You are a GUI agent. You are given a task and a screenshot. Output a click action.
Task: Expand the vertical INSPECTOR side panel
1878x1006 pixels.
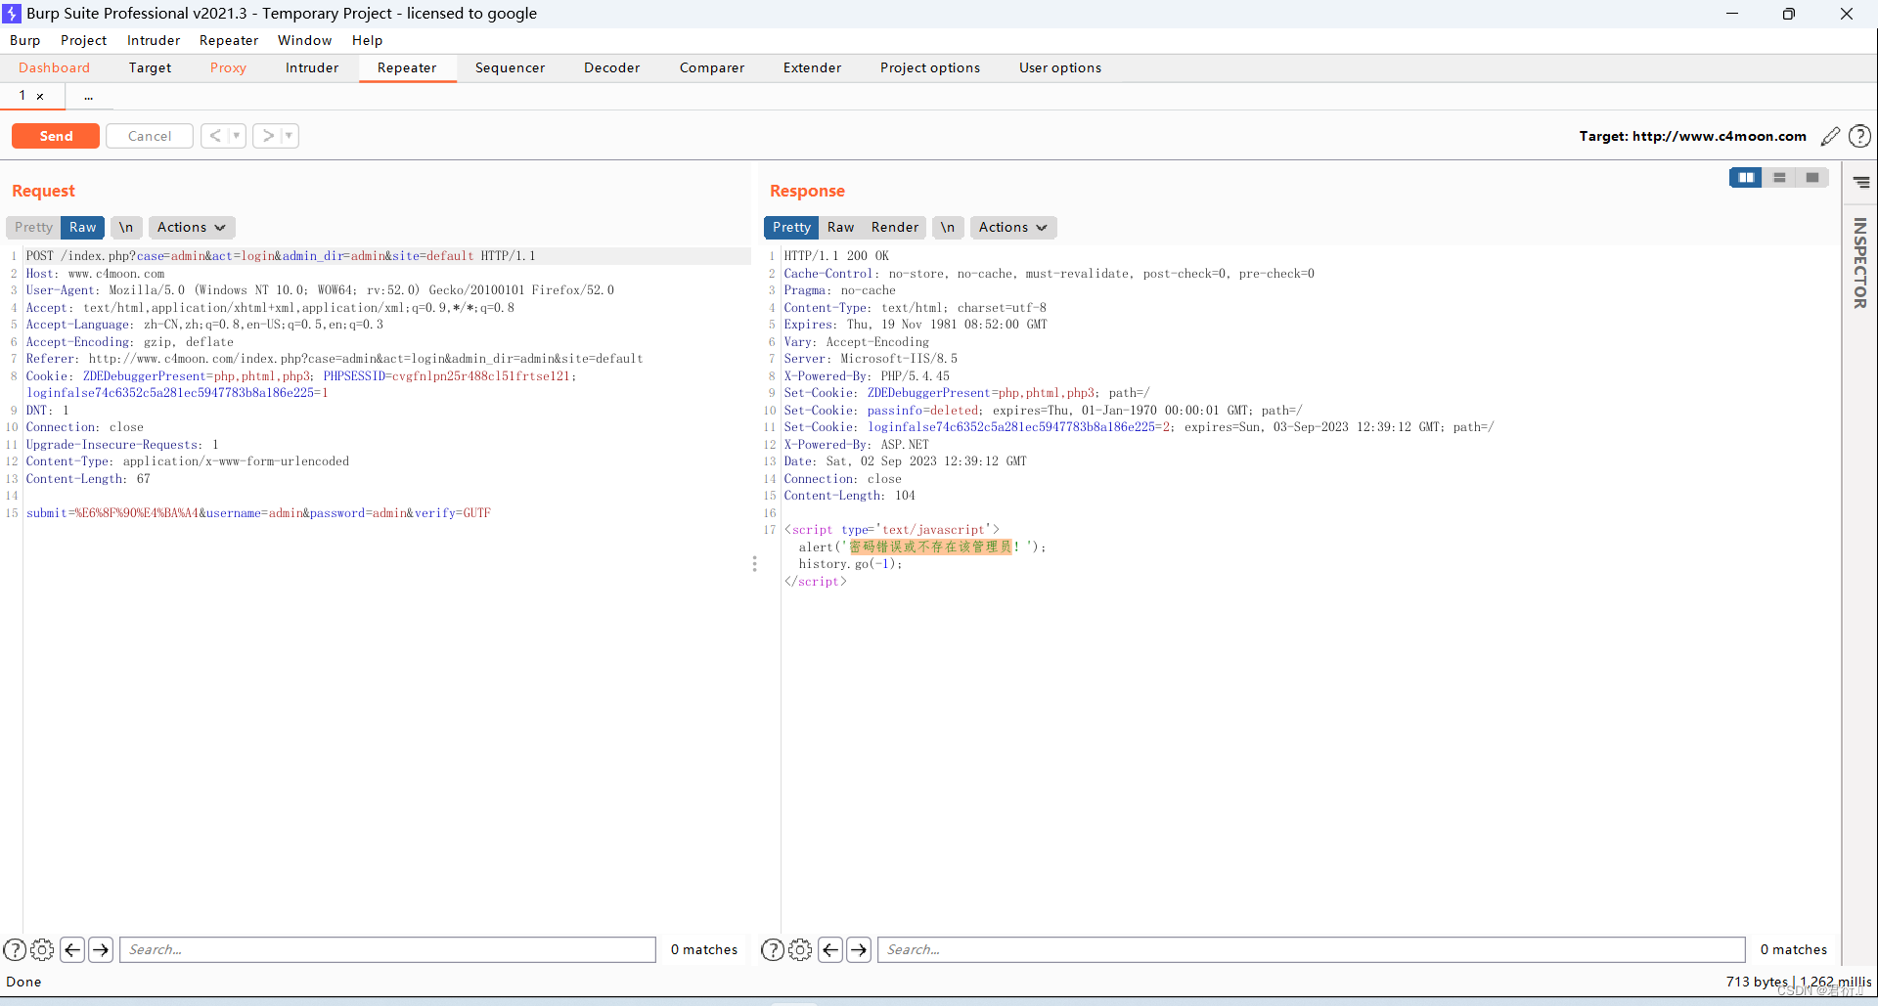pyautogui.click(x=1860, y=263)
